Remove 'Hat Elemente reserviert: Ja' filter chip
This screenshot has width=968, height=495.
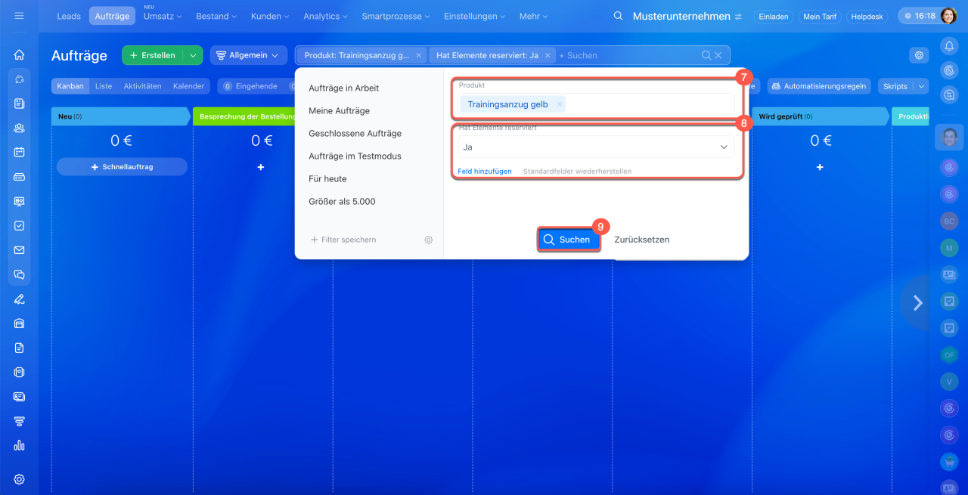(x=548, y=55)
